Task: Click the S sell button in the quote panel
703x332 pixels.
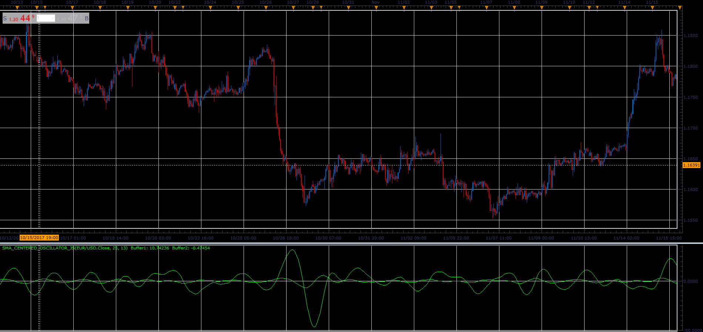Action: tap(5, 18)
